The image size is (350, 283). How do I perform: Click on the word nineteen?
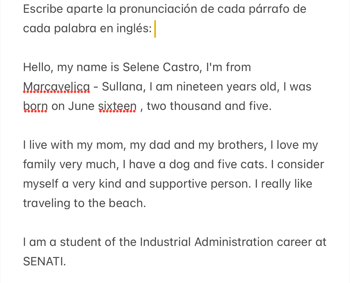[x=194, y=87]
